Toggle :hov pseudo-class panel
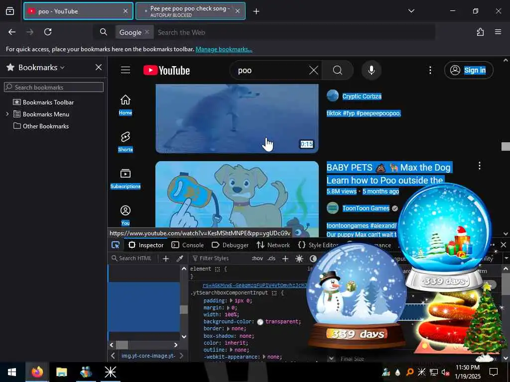The width and height of the screenshot is (510, 382). [x=257, y=259]
